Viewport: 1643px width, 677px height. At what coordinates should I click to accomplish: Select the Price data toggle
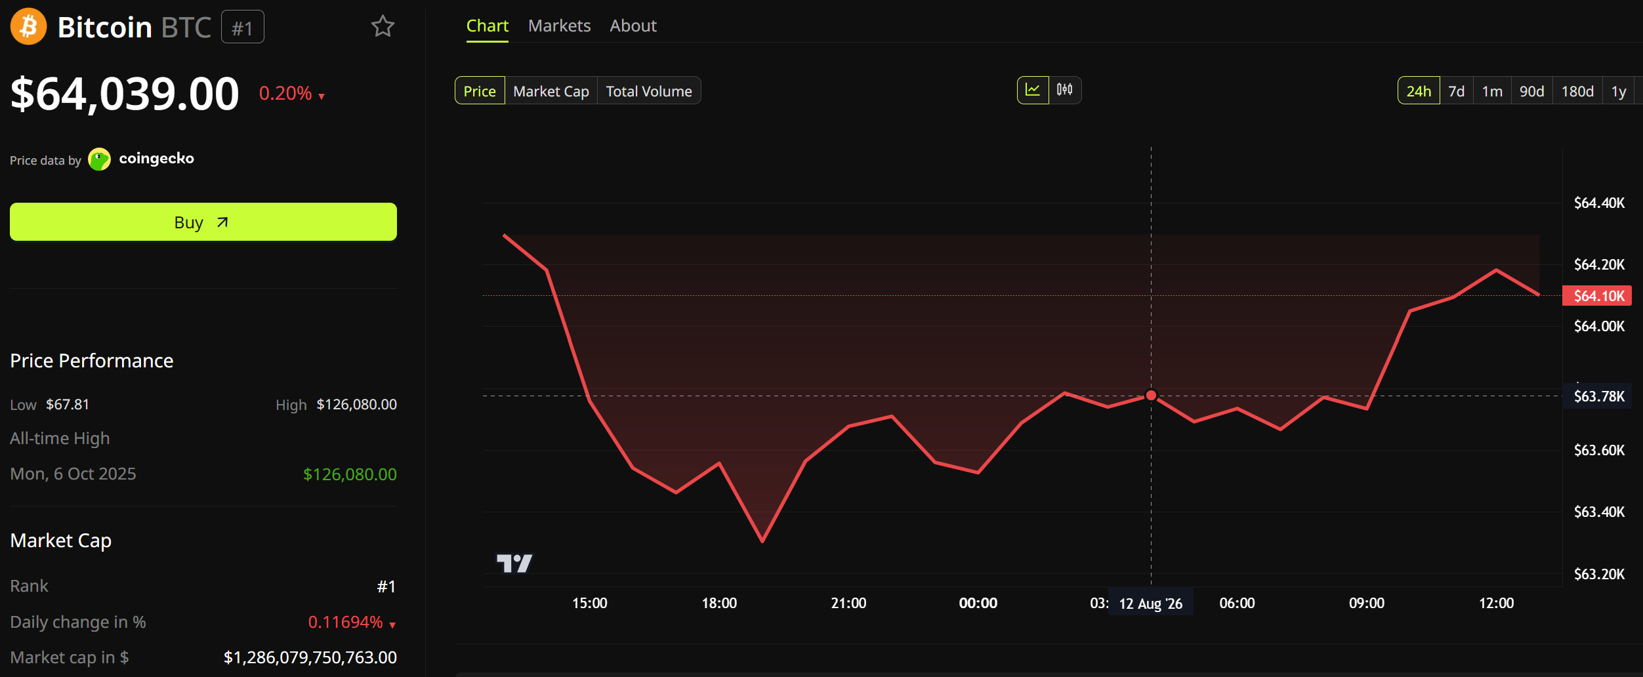click(x=480, y=91)
